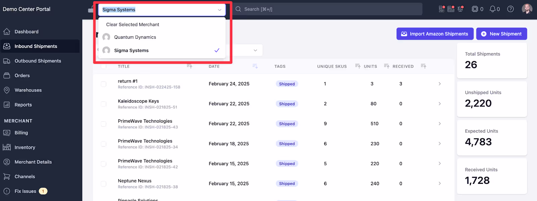
Task: Select checkbox for PrimeWave INSH-021825-43 row
Action: (104, 124)
